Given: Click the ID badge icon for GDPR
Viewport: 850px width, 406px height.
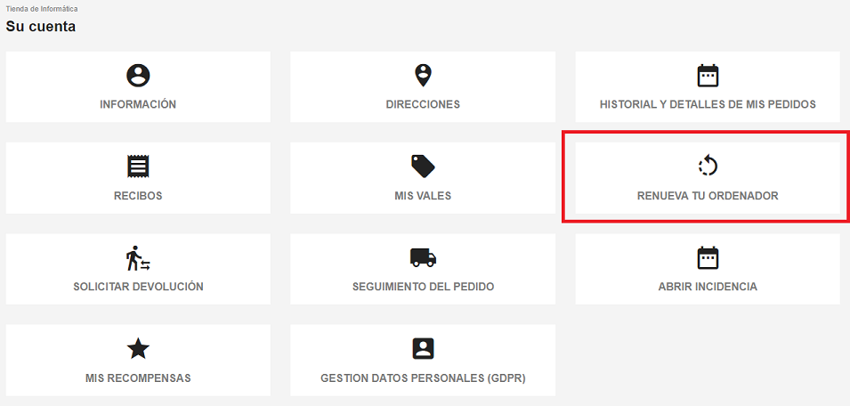Looking at the screenshot, I should coord(423,348).
